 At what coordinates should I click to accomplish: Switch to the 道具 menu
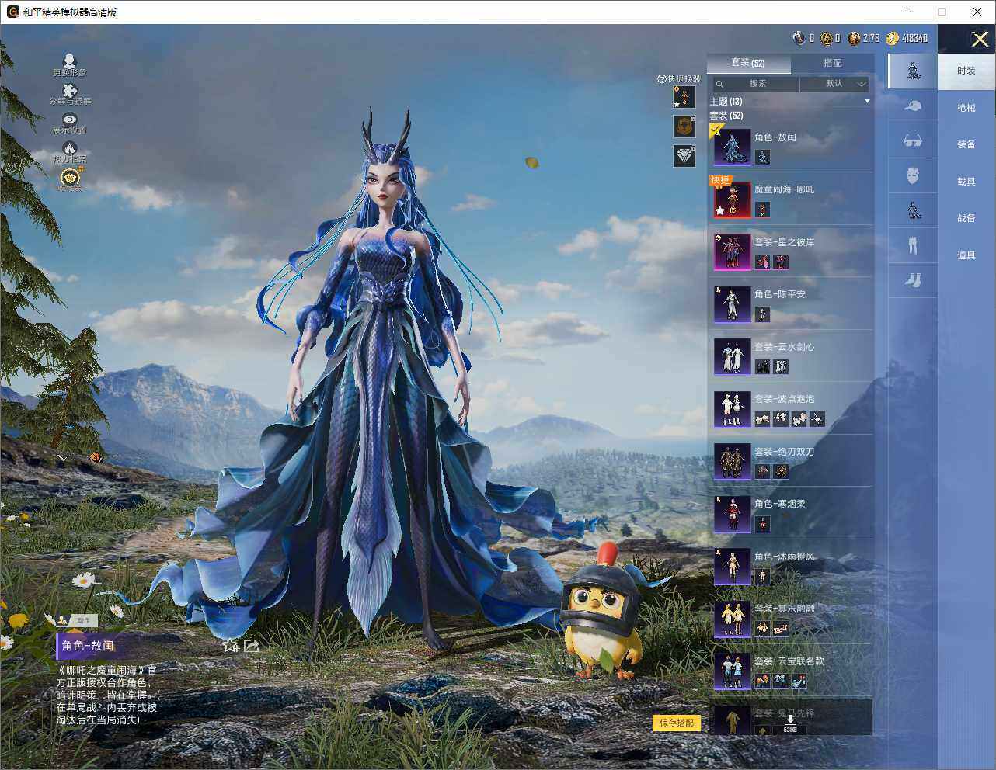click(x=966, y=255)
